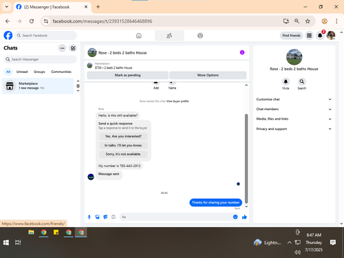Open File Explorer from taskbar
344x258 pixels.
[x=31, y=233]
